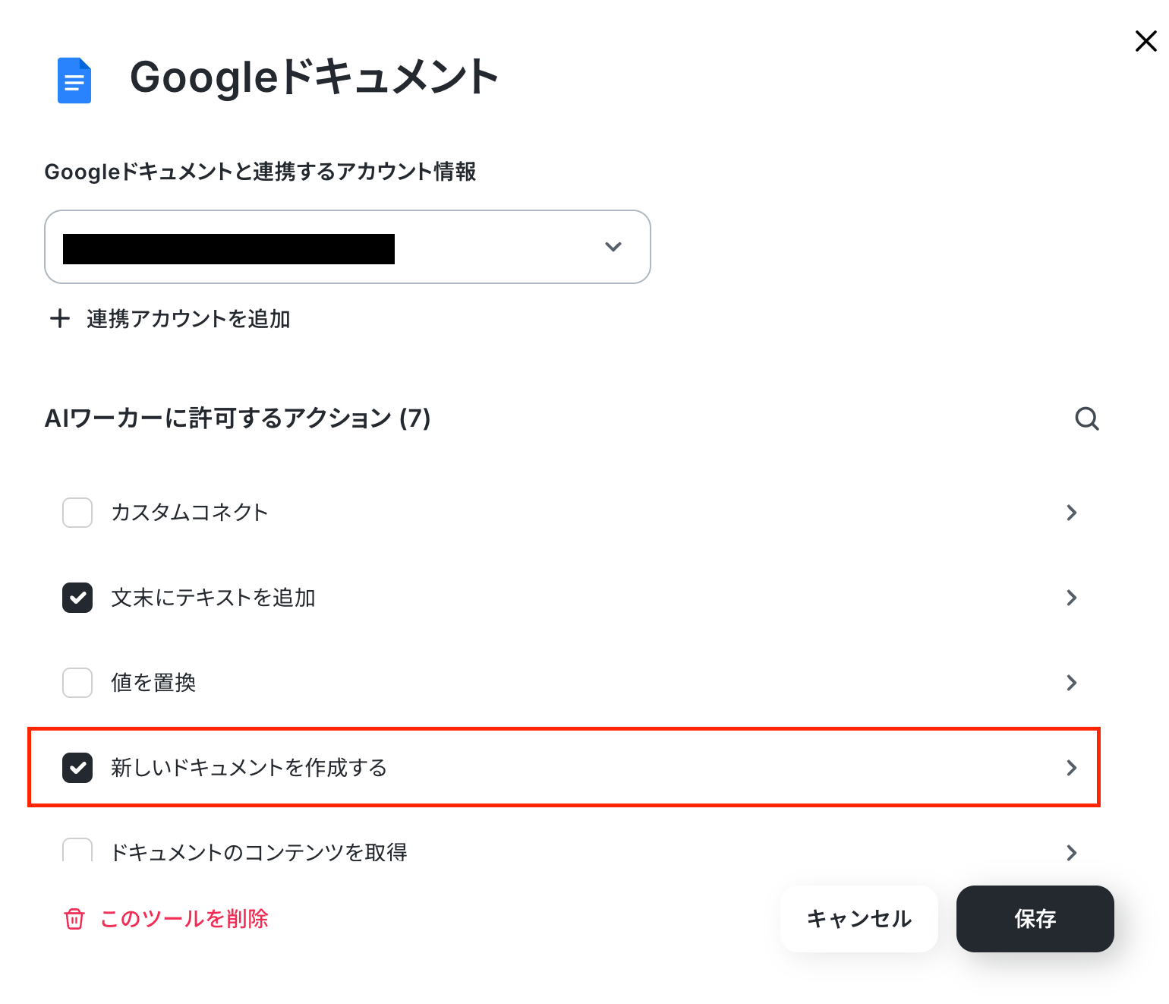Expand ドキュメントのコンテンツを取得 chevron
The width and height of the screenshot is (1169, 1004).
point(1072,852)
